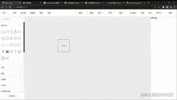The width and height of the screenshot is (177, 100).
Task: Select the cloud shape
Action: pyautogui.click(x=11, y=45)
